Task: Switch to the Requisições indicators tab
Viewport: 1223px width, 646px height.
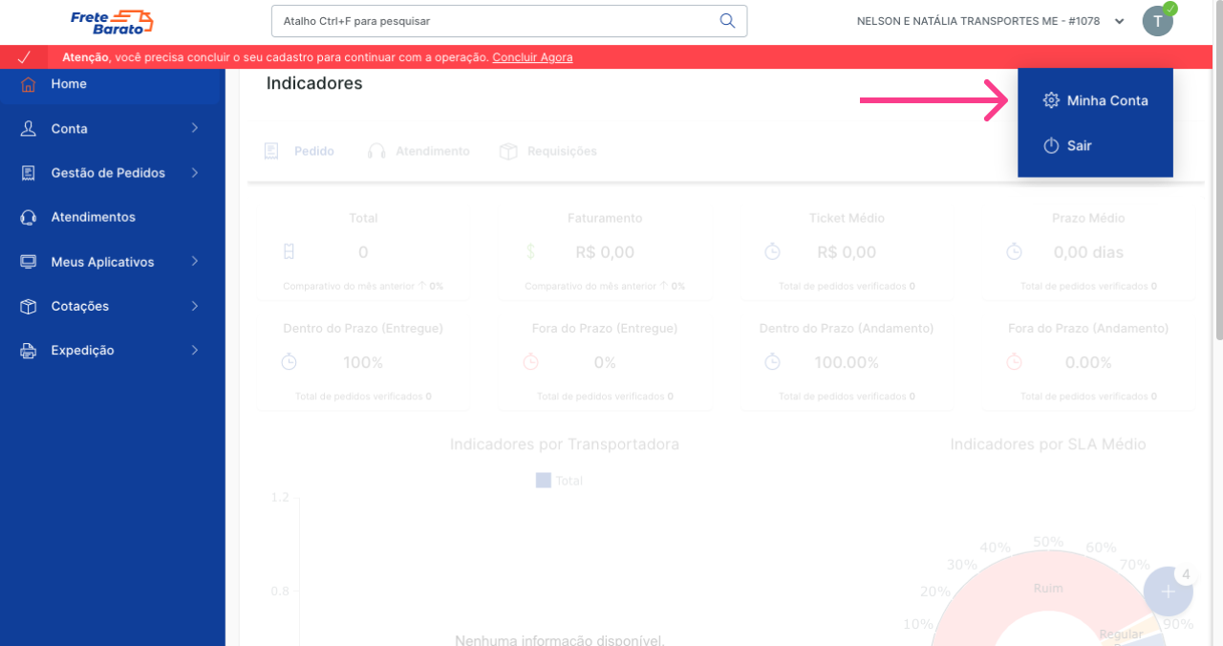Action: pyautogui.click(x=548, y=151)
